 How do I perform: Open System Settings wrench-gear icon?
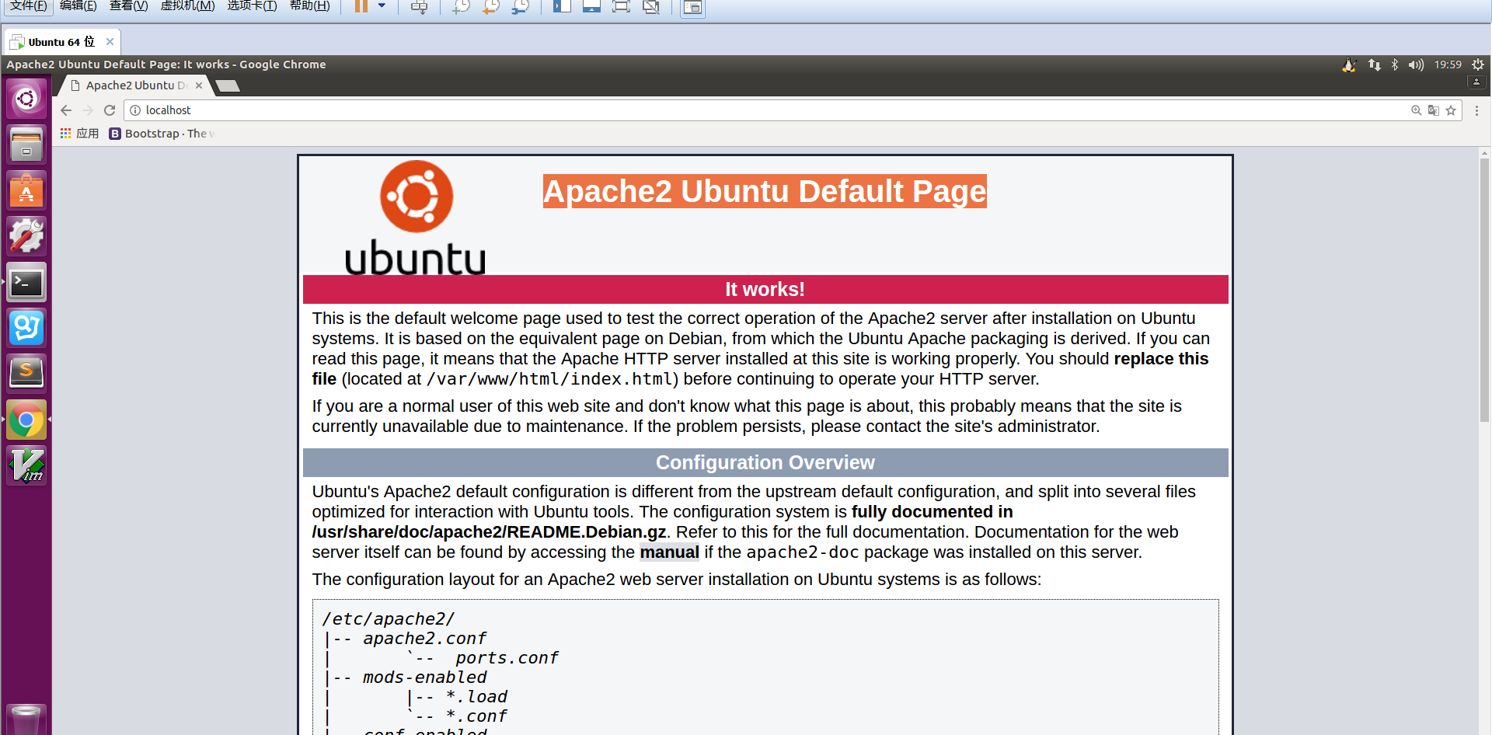26,237
